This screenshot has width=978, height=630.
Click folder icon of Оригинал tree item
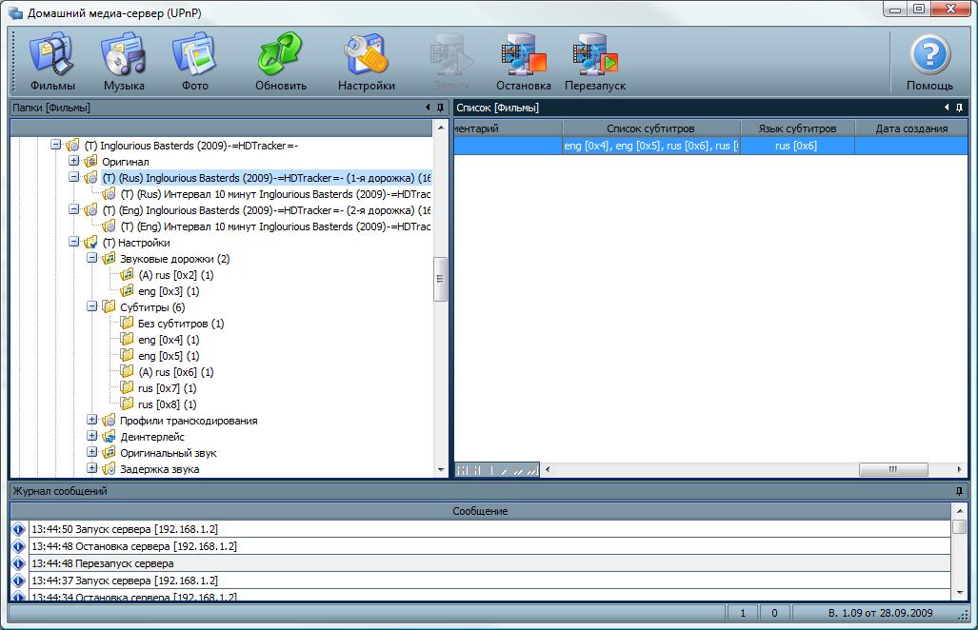[x=90, y=162]
